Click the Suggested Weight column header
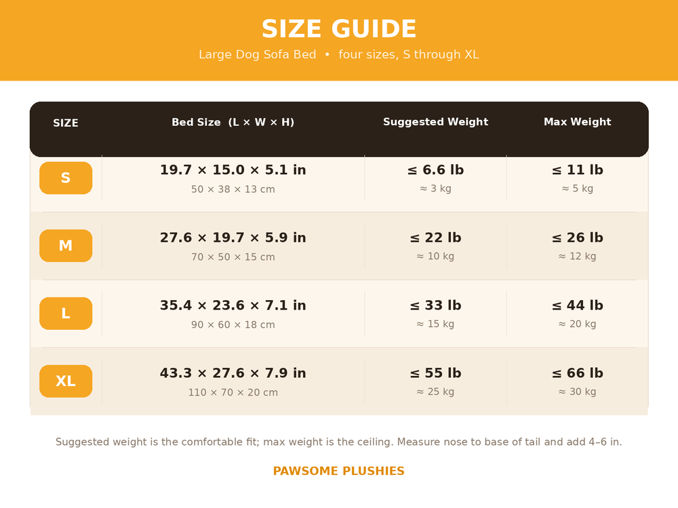The height and width of the screenshot is (508, 678). click(x=435, y=122)
